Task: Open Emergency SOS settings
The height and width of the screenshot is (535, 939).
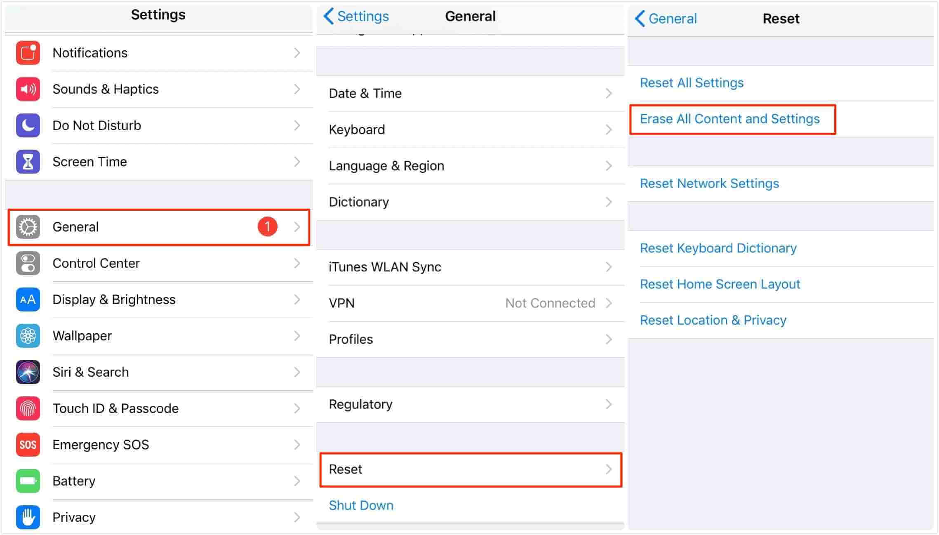Action: click(x=158, y=444)
